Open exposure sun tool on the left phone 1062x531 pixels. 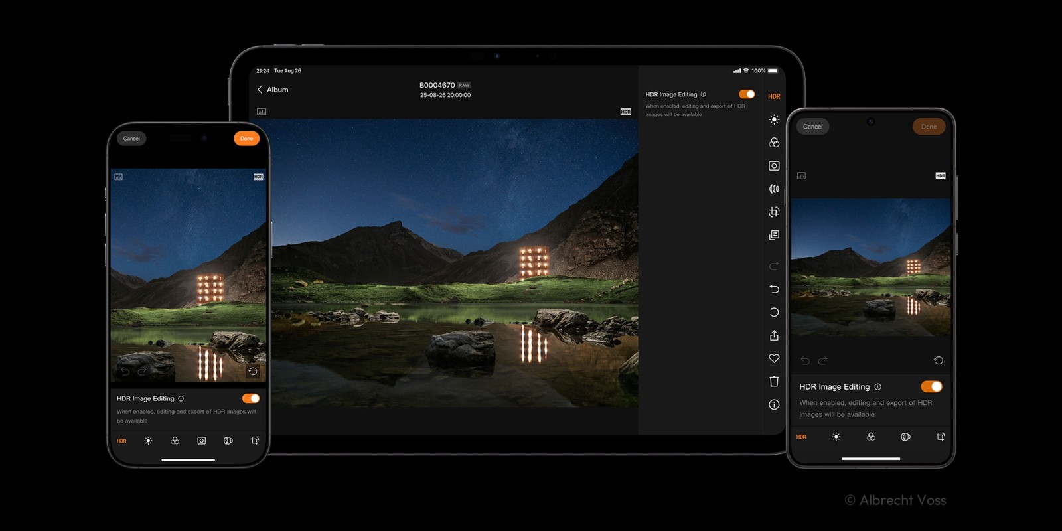(148, 441)
